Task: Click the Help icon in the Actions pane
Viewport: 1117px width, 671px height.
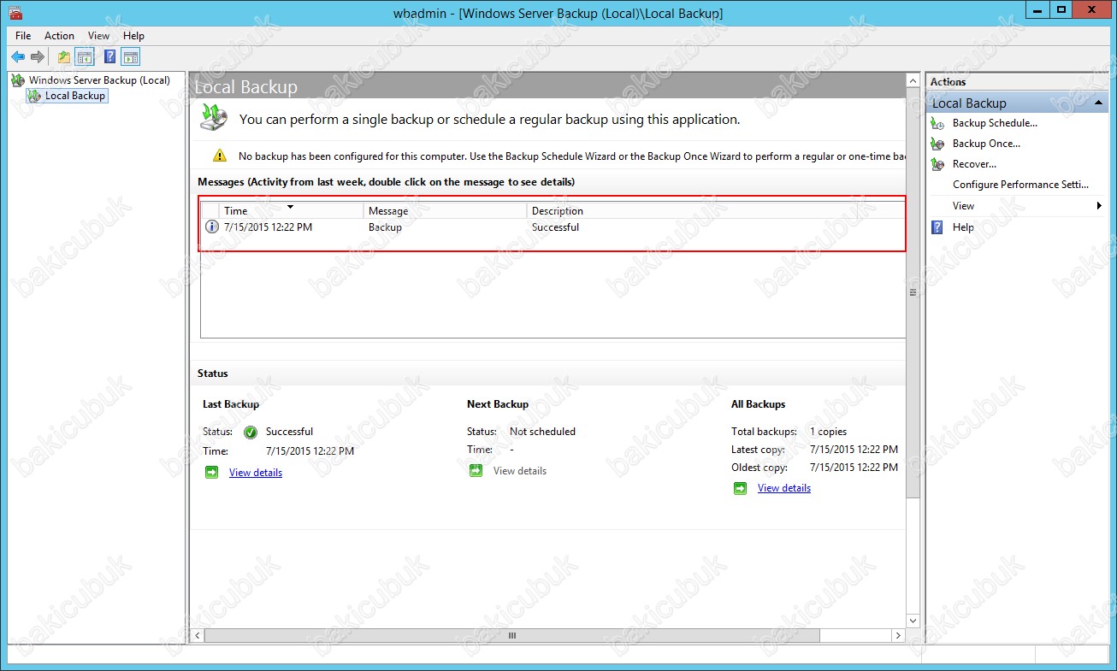Action: tap(937, 227)
